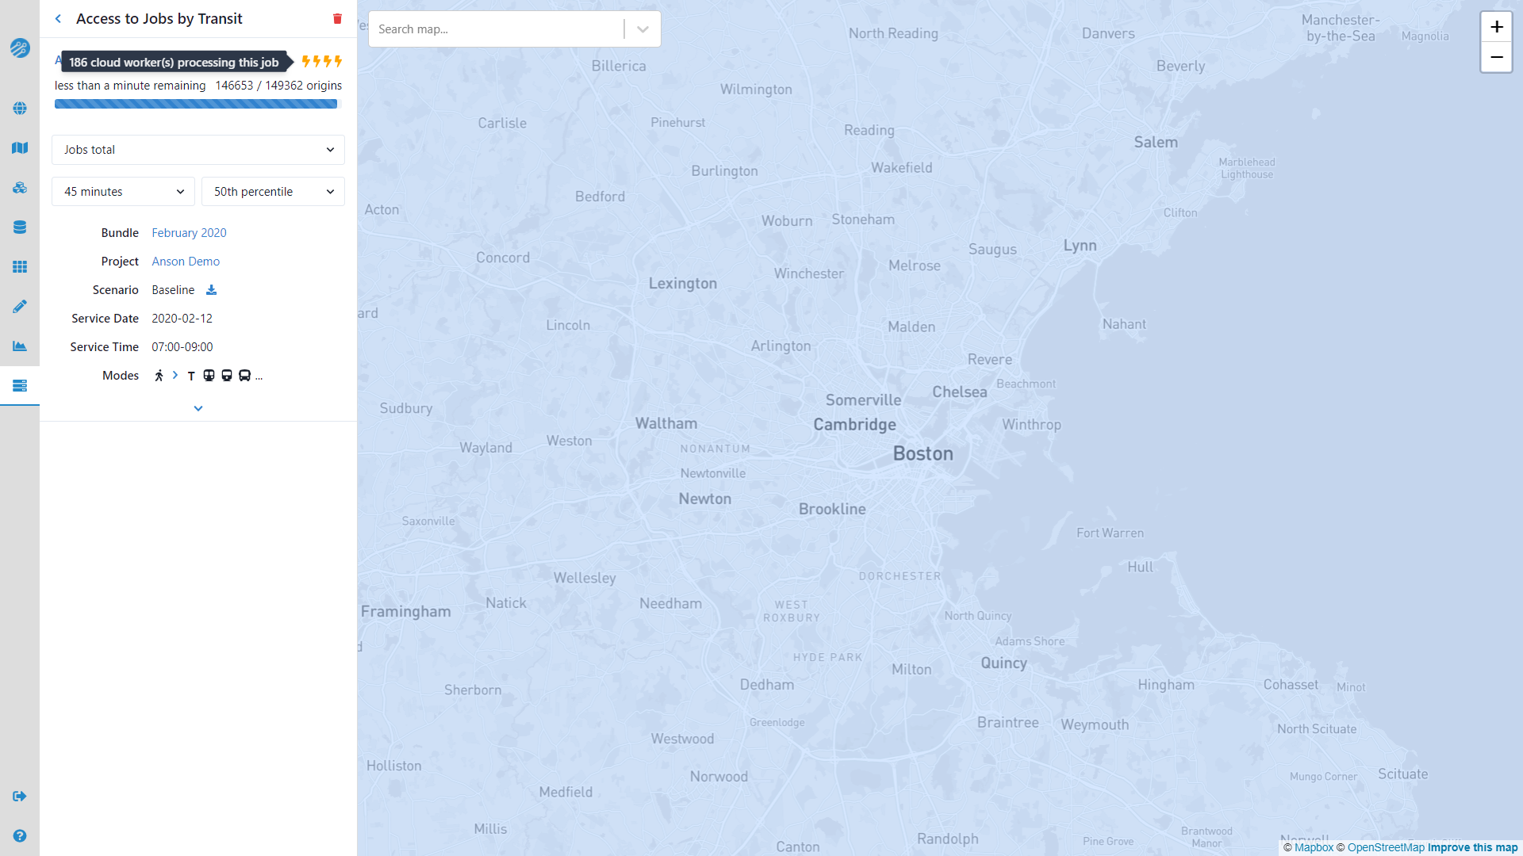Image resolution: width=1523 pixels, height=856 pixels.
Task: Click the Anson Demo project link
Action: click(x=184, y=260)
